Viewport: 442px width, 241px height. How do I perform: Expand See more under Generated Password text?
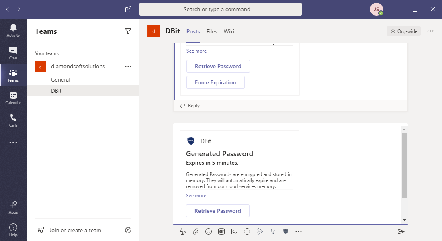(196, 196)
